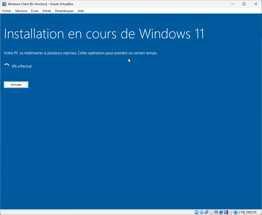Open the Périphériques menu
Screen dimensions: 262x215
64,11
